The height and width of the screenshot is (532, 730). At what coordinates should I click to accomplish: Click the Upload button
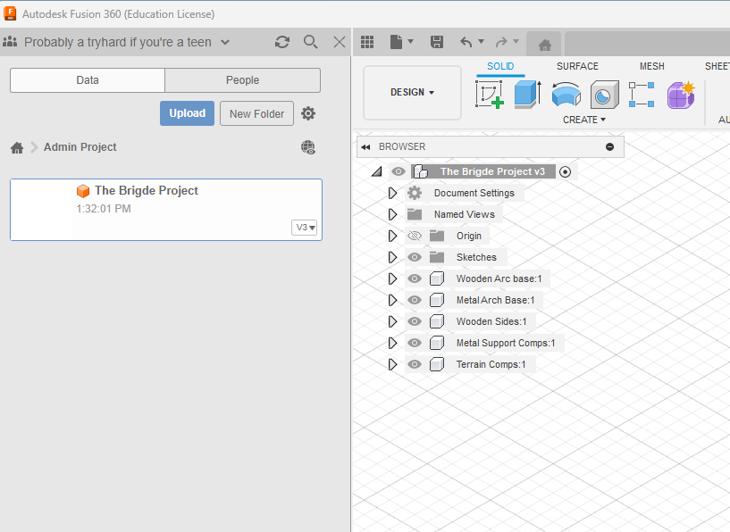[187, 113]
